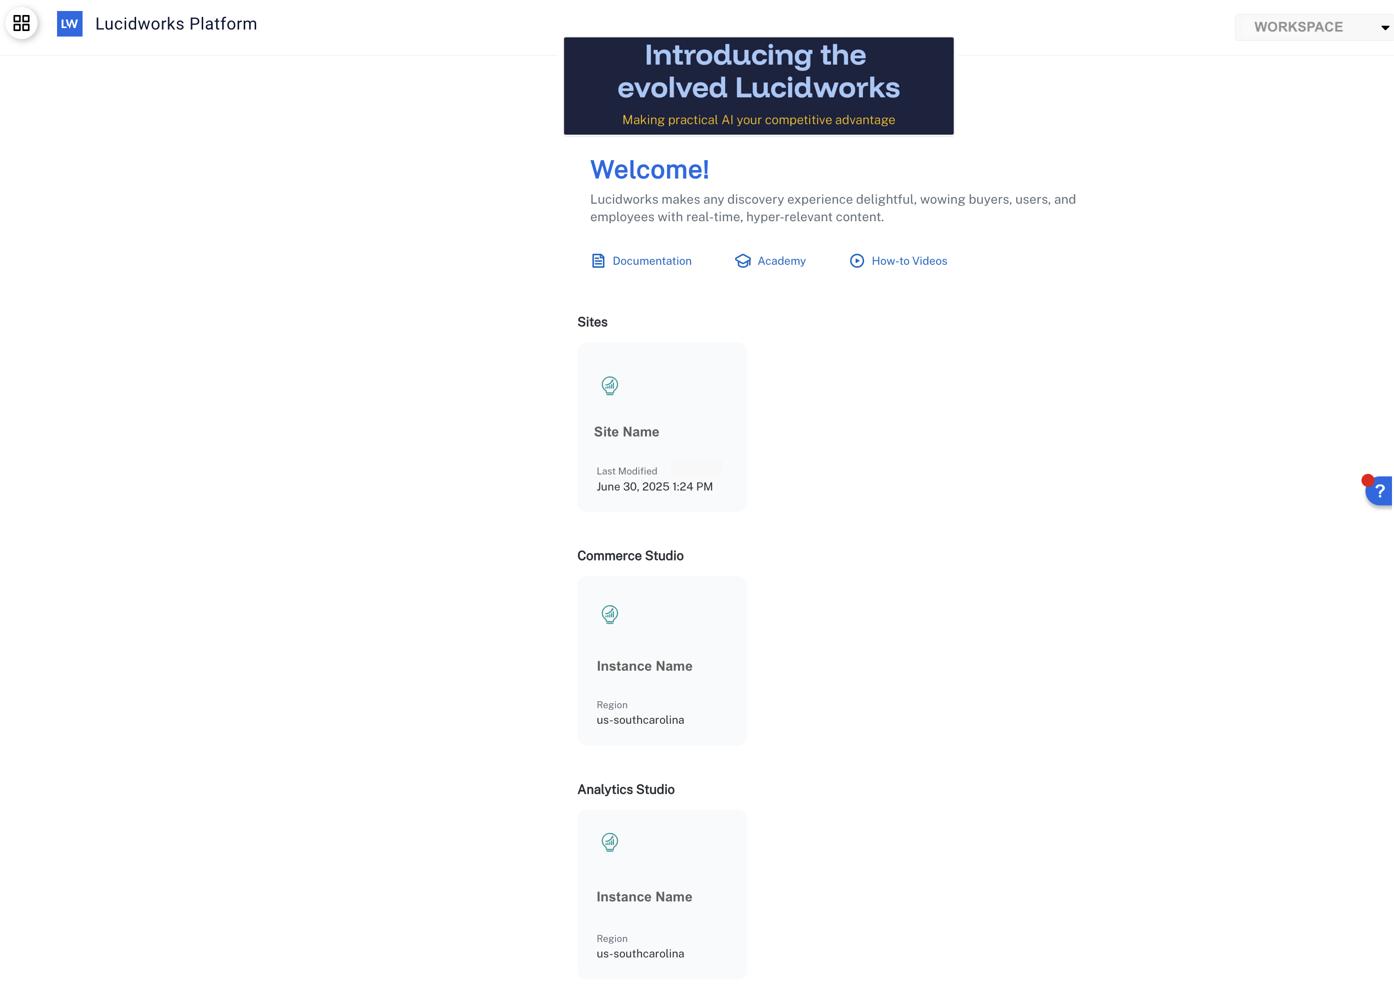Expand the WORKSPACE dropdown
The image size is (1394, 990).
pos(1314,28)
